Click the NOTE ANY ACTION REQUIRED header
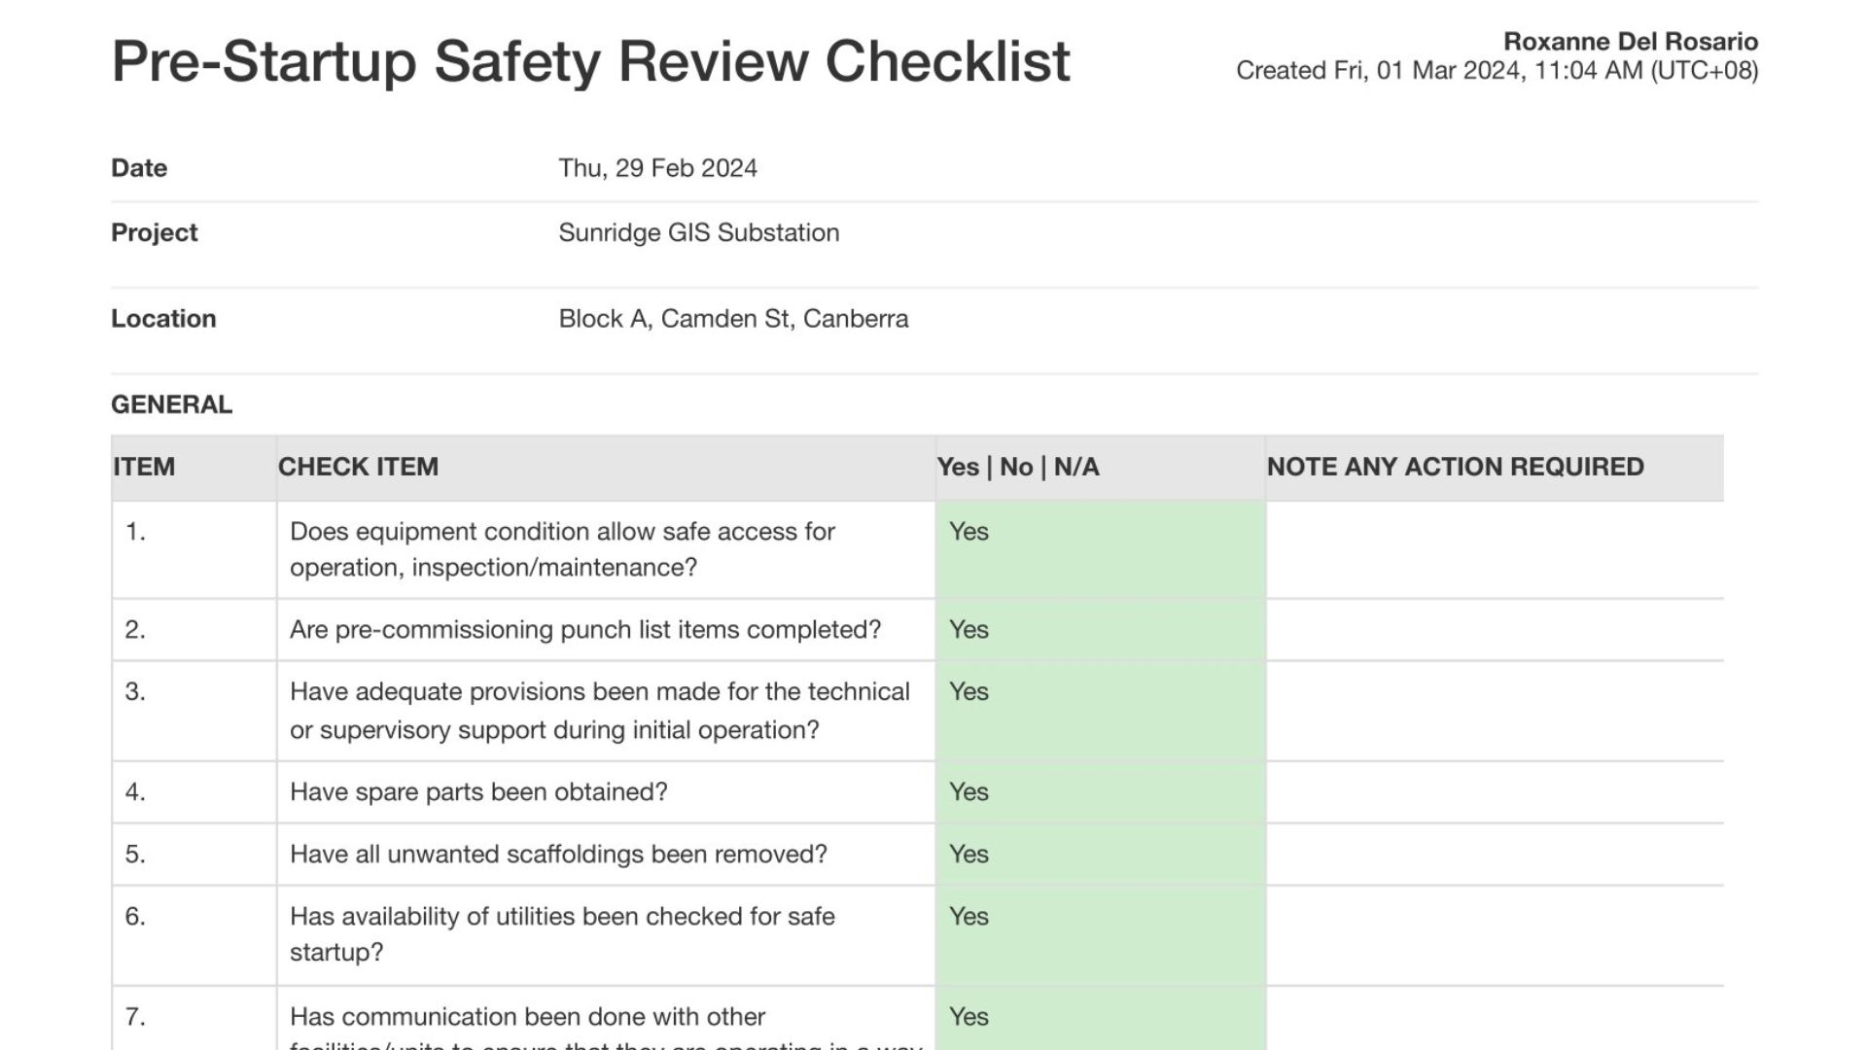Viewport: 1867px width, 1050px height. click(x=1455, y=467)
